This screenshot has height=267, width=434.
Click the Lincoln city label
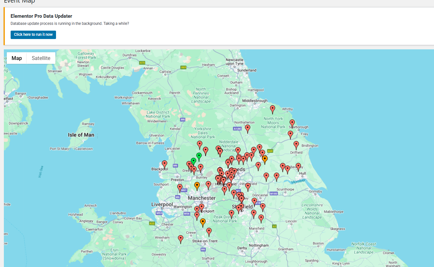point(291,221)
